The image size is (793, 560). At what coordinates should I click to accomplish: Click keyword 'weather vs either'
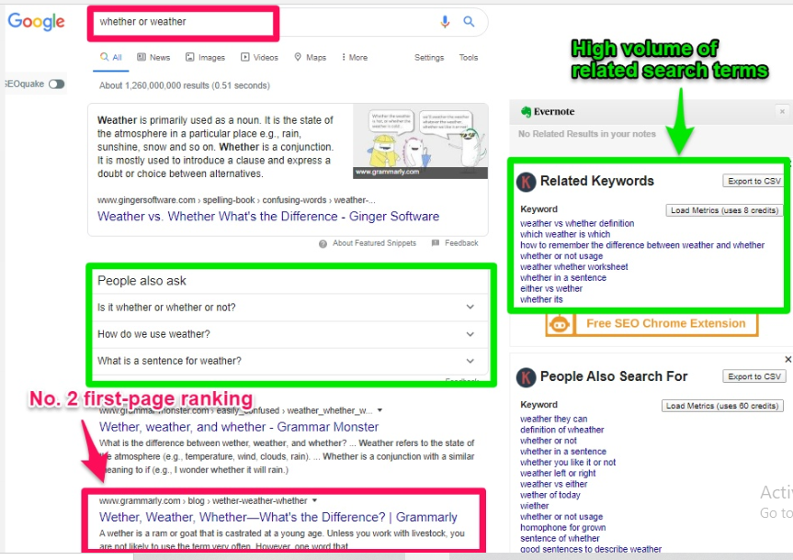tap(553, 484)
